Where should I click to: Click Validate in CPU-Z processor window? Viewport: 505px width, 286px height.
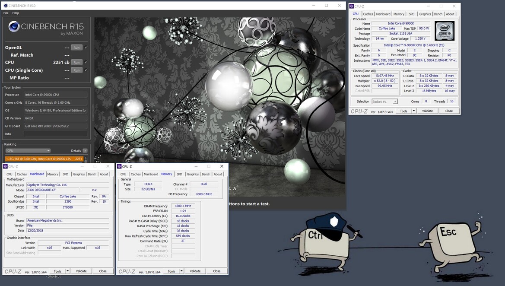[427, 111]
